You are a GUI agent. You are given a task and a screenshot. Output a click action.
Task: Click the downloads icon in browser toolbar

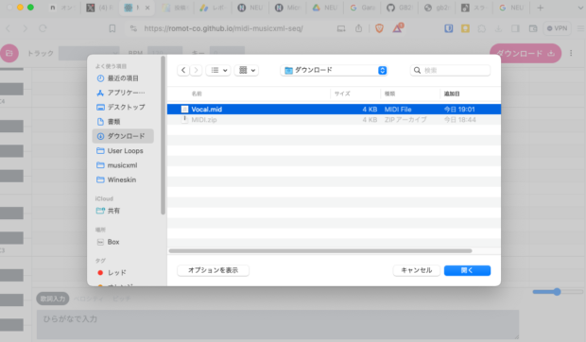click(x=498, y=28)
